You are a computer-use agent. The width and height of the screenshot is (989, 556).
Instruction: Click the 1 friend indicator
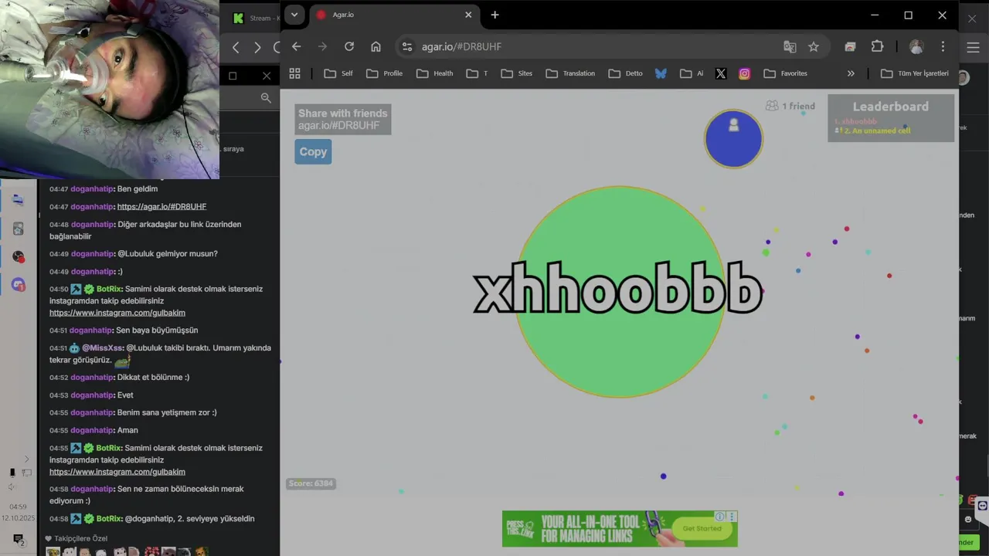pos(790,106)
